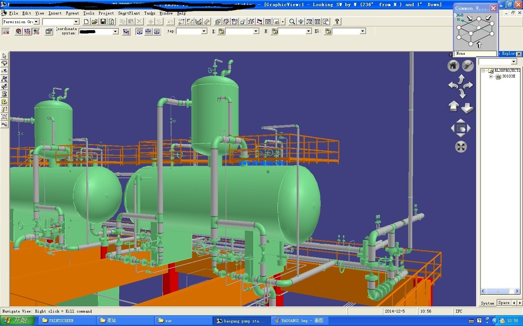Toggle the El coordinate lock
The width and height of the screenshot is (523, 326).
[328, 32]
